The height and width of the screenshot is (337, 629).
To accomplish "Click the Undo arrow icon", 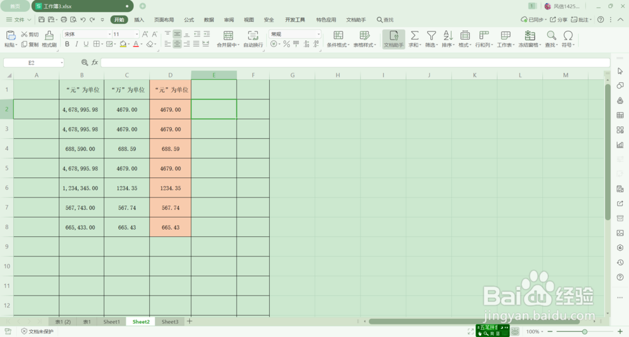I will 83,19.
